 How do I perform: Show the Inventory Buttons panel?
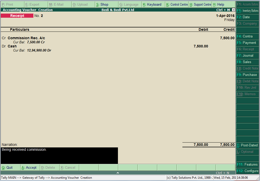click(x=247, y=11)
